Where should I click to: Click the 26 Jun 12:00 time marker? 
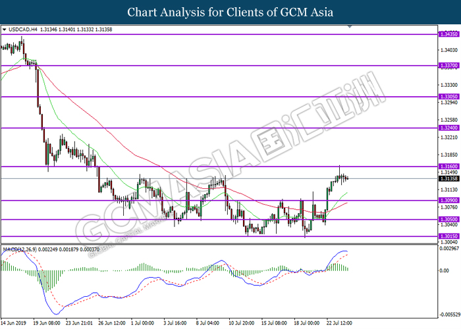click(112, 323)
